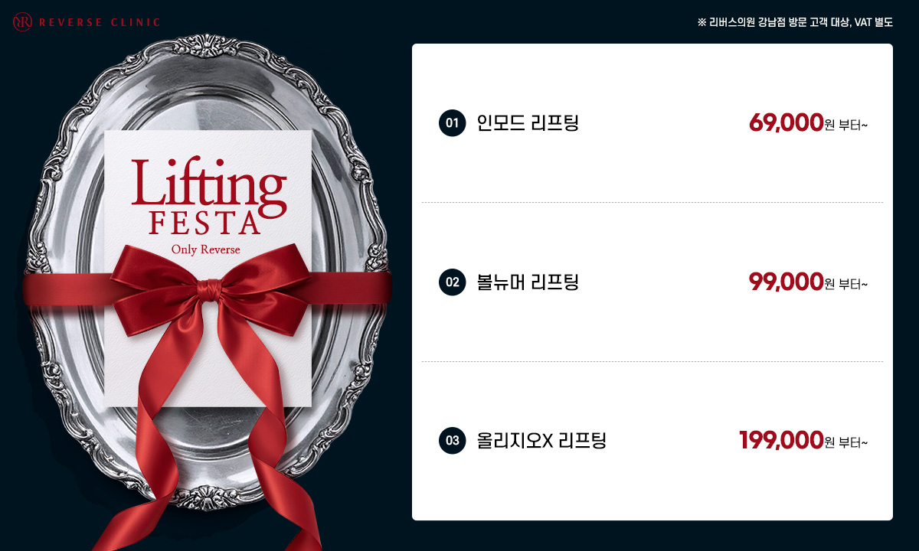Click the 199,000 price
The height and width of the screenshot is (551, 919).
781,441
